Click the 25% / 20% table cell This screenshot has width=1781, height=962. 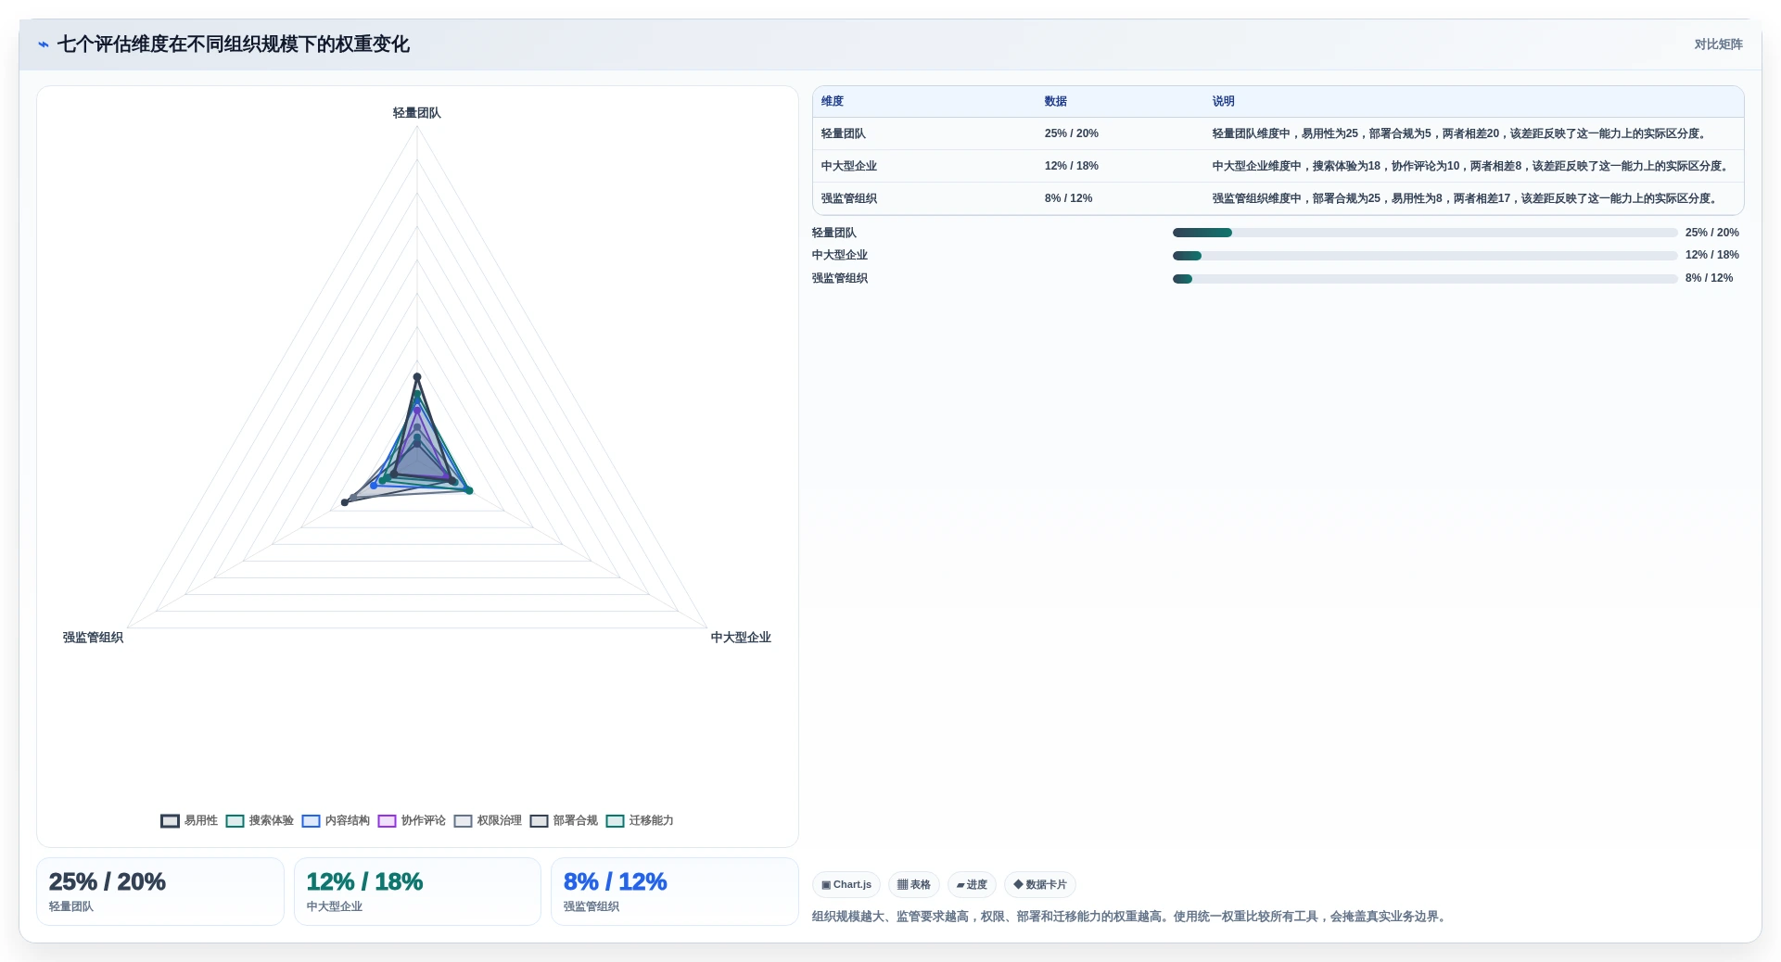pos(1072,133)
